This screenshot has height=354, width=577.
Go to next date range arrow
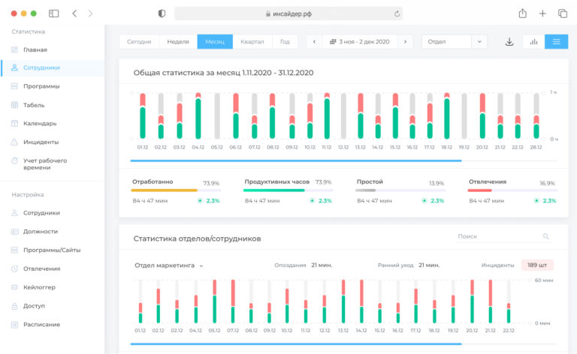click(405, 42)
